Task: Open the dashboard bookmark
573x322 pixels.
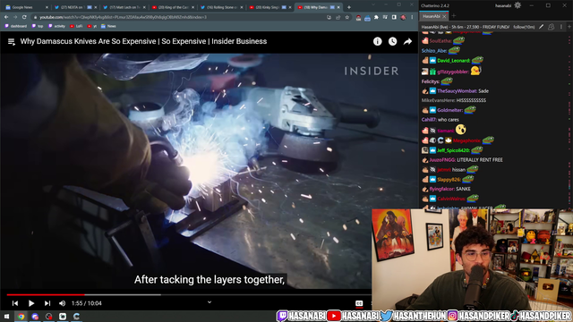Action: point(16,26)
